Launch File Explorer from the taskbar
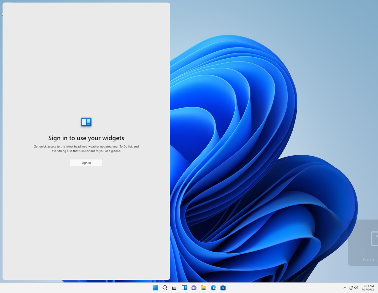This screenshot has height=293, width=378. (203, 288)
